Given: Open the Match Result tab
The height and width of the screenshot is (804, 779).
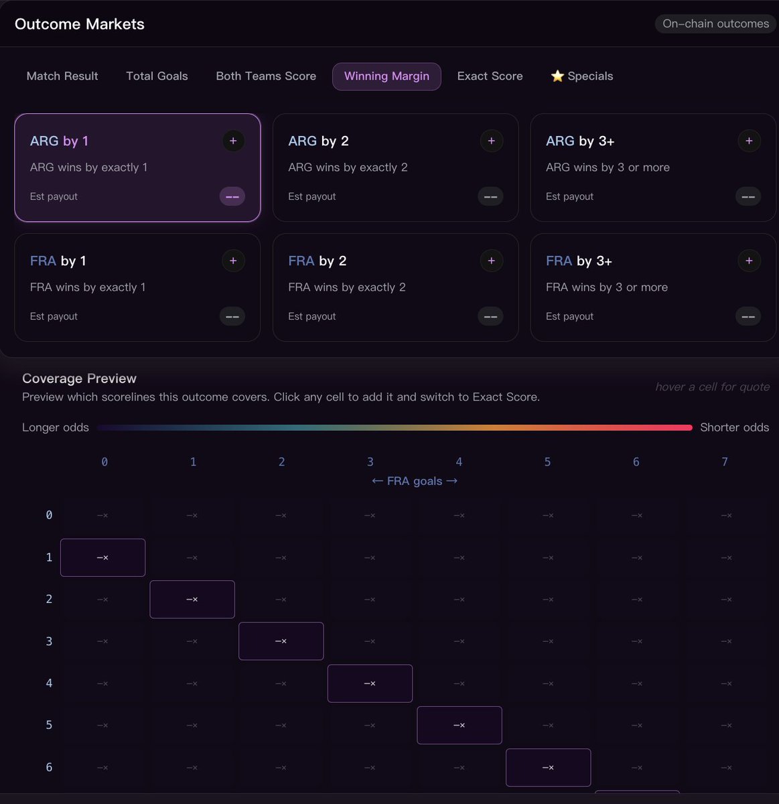Looking at the screenshot, I should click(62, 76).
